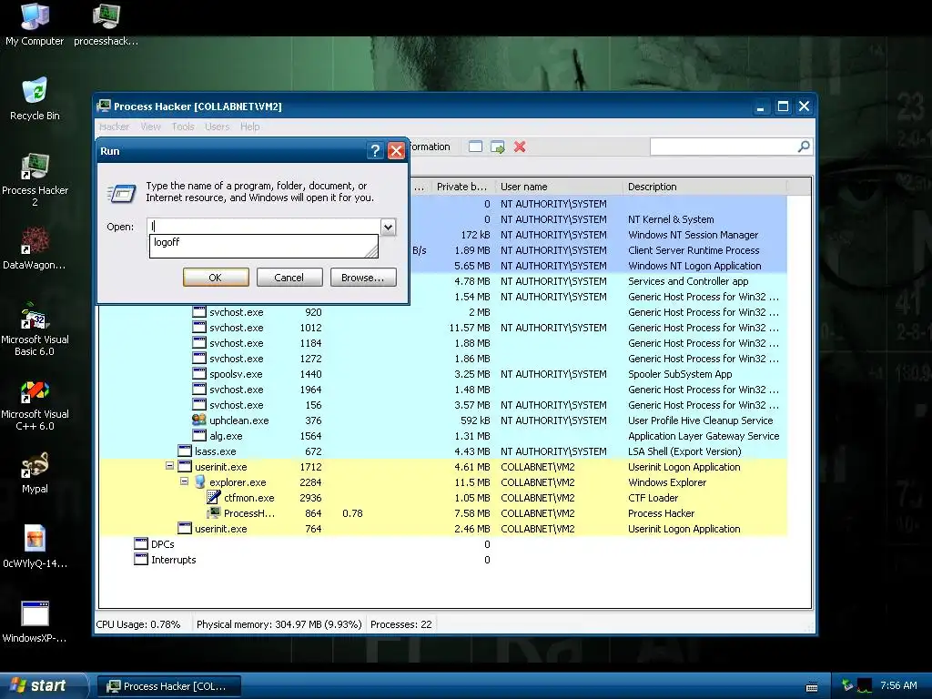The height and width of the screenshot is (699, 932).
Task: Click uphclean.exe process icon
Action: tap(199, 420)
